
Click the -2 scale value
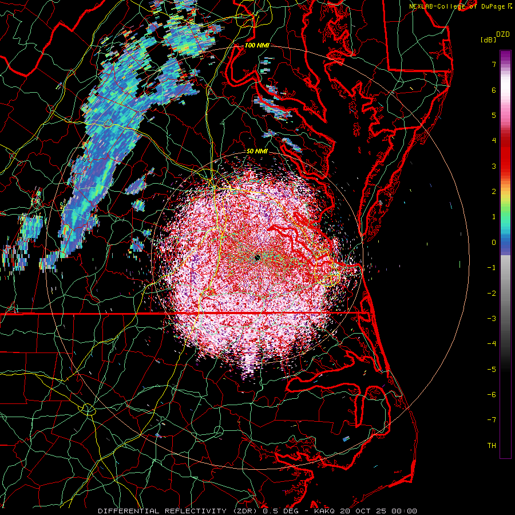click(x=492, y=294)
